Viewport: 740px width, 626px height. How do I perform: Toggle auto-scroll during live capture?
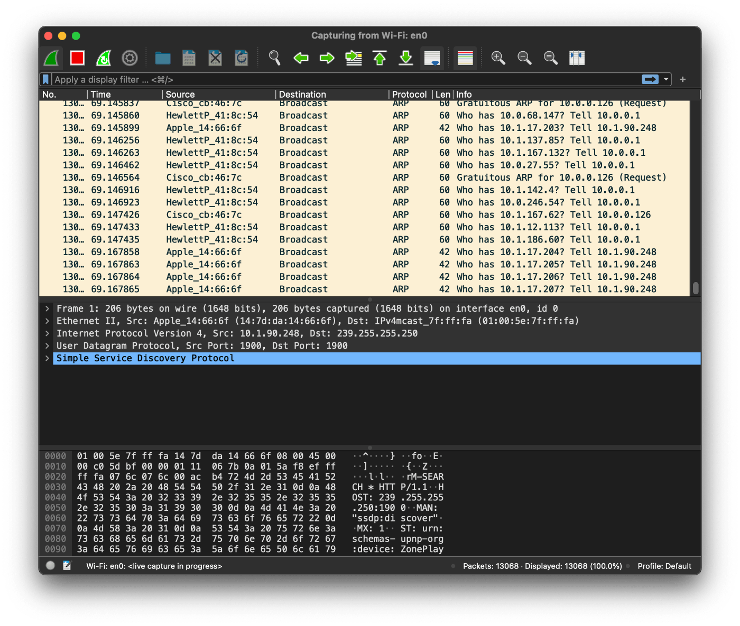click(432, 58)
